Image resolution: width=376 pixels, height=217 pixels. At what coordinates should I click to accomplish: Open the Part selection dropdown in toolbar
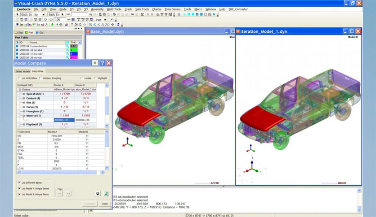[x=105, y=20]
